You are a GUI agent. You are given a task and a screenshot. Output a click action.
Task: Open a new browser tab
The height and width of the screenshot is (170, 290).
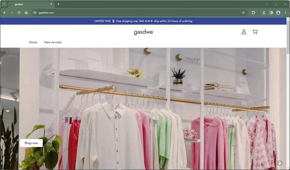[58, 4]
